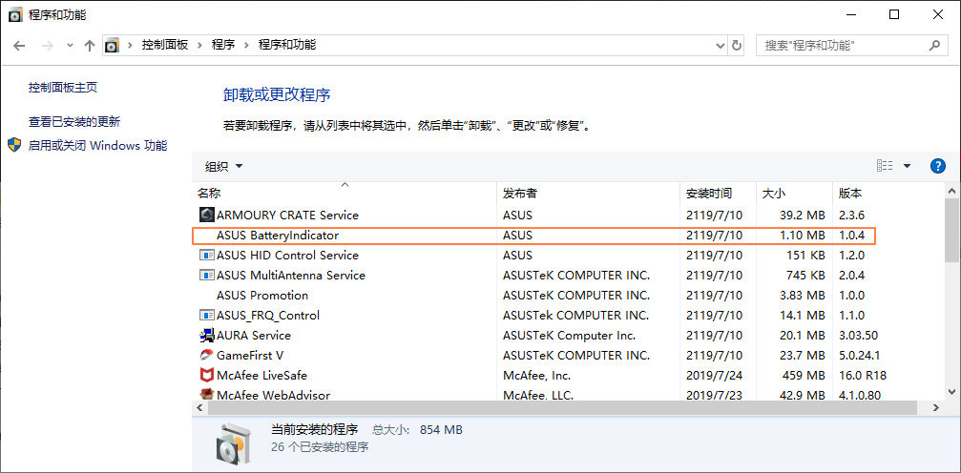Open 控制面板主页 link
The width and height of the screenshot is (961, 473).
click(63, 88)
